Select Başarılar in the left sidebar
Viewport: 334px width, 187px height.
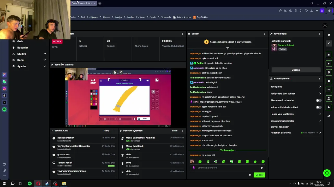click(x=23, y=48)
